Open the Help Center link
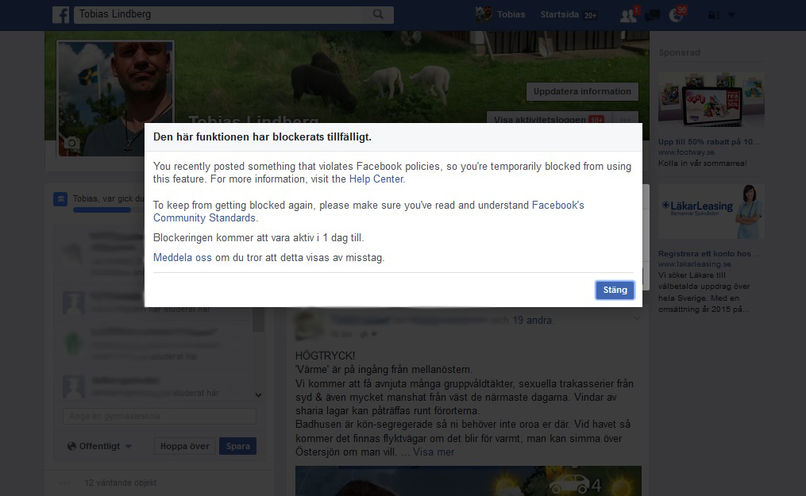 pos(376,179)
